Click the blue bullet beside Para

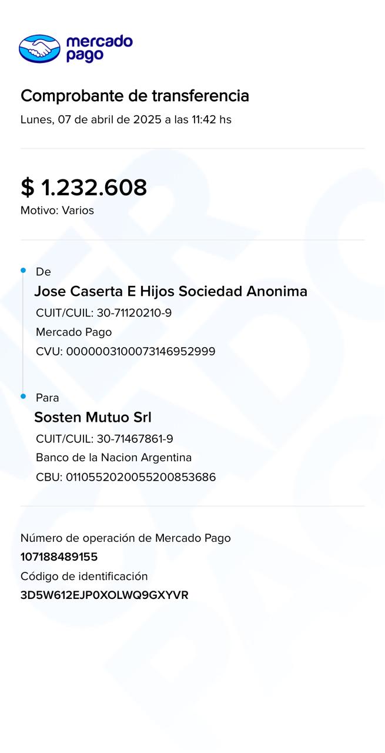pyautogui.click(x=24, y=397)
